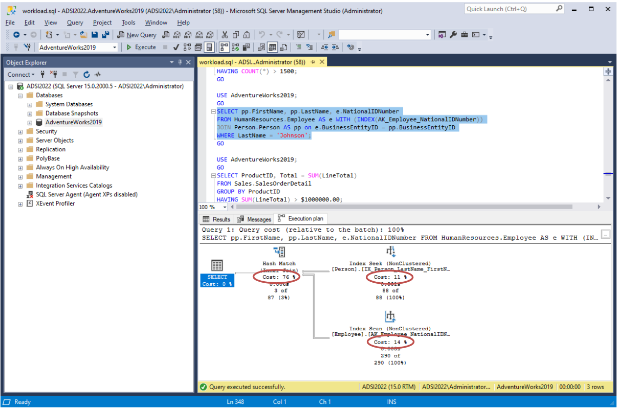Click the Disconnect icon in Object Explorer
The image size is (617, 408).
[54, 75]
